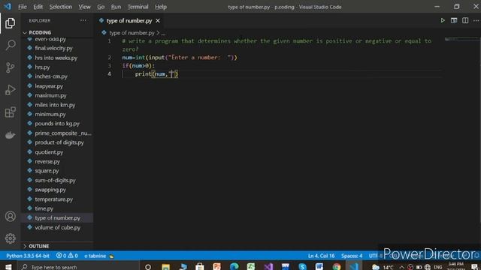Screen dimensions: 481x270
Task: Open the Terminal menu
Action: [x=138, y=7]
